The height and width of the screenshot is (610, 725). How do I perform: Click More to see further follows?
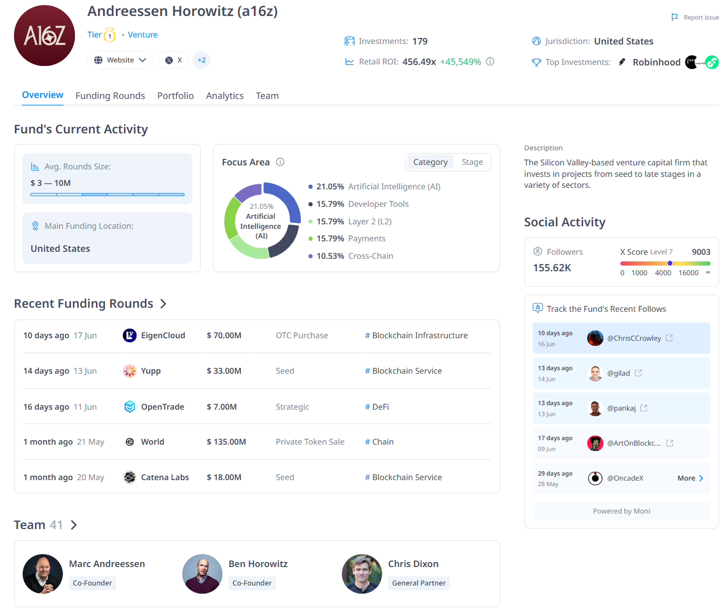pyautogui.click(x=691, y=478)
